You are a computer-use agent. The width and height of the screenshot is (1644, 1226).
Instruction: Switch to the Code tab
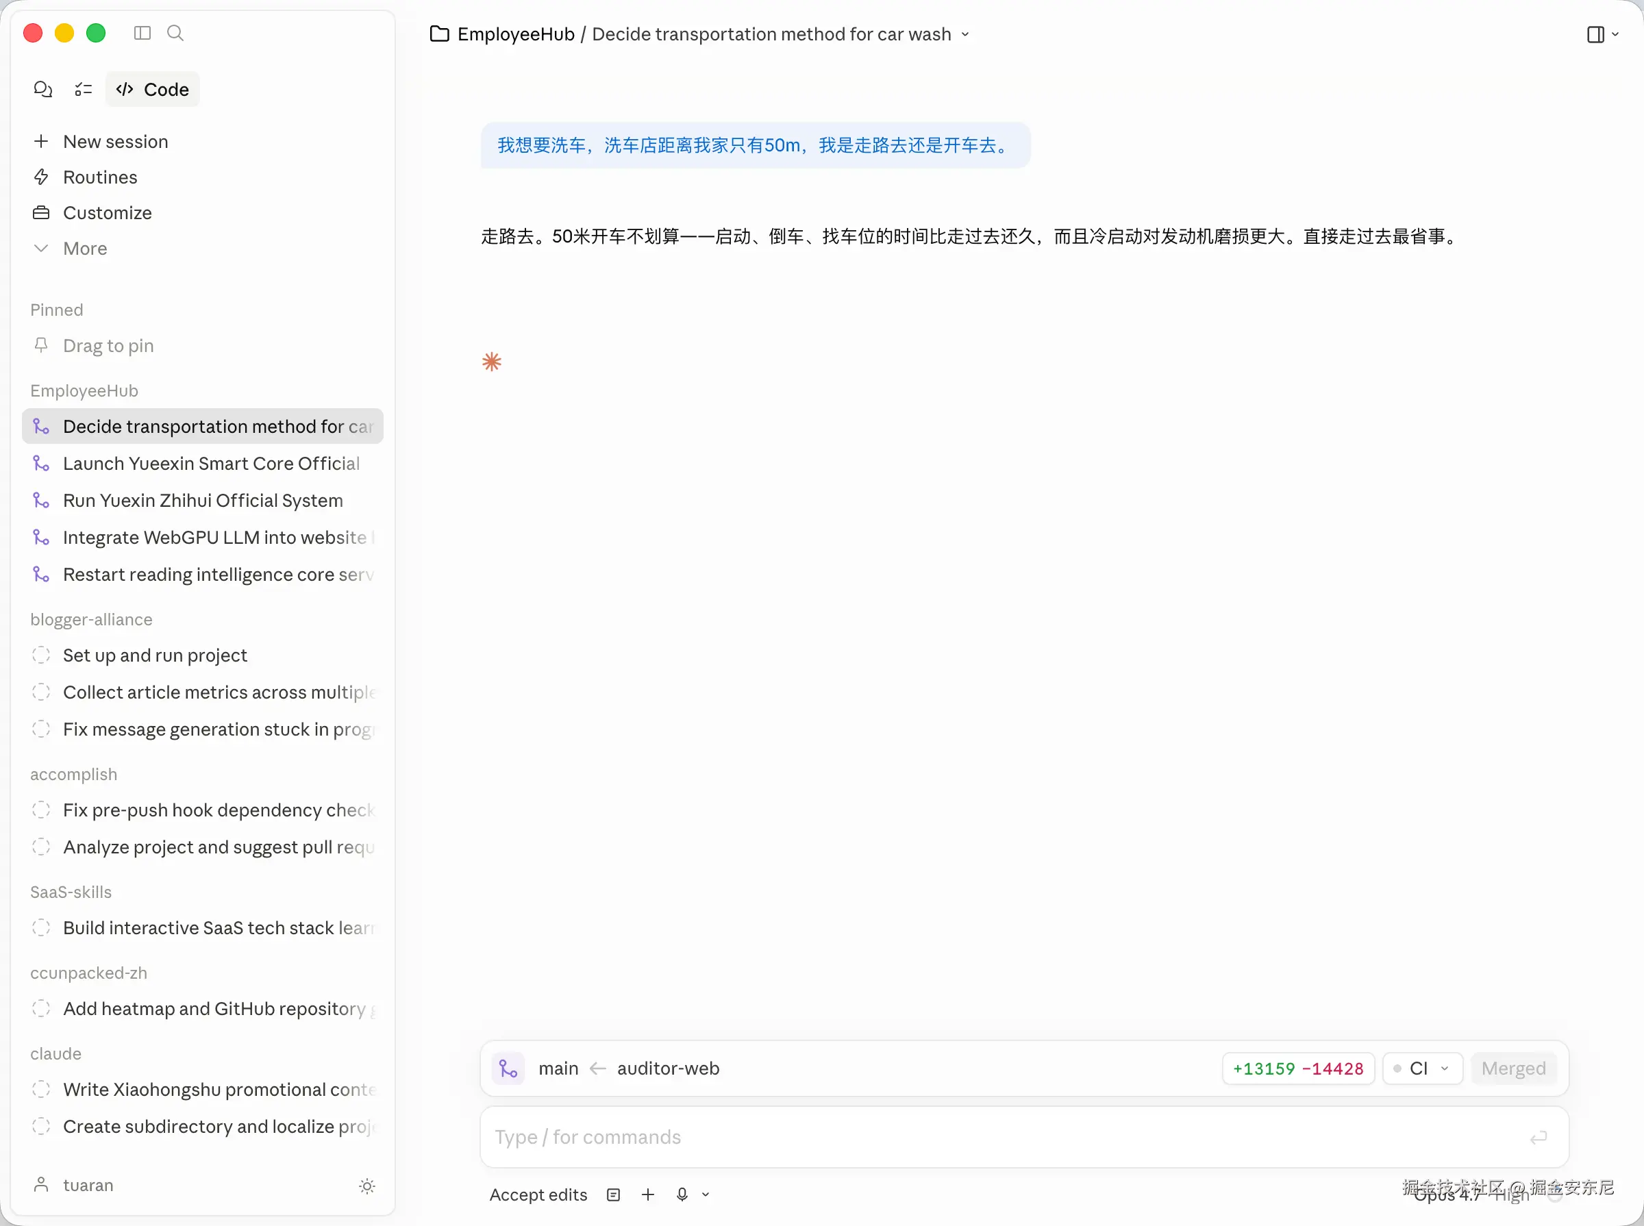click(x=152, y=89)
